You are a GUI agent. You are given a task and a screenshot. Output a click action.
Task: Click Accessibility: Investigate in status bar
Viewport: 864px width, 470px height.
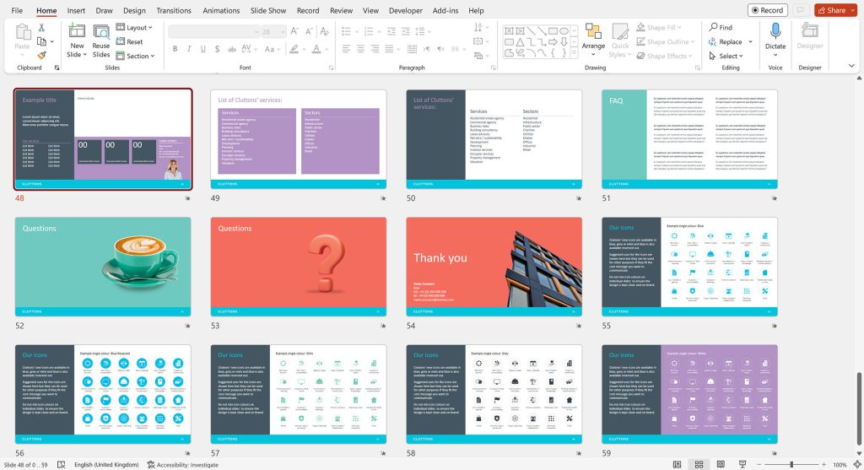pos(183,464)
